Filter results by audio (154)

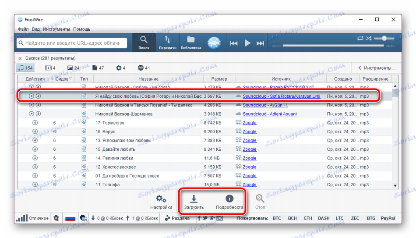(25, 68)
